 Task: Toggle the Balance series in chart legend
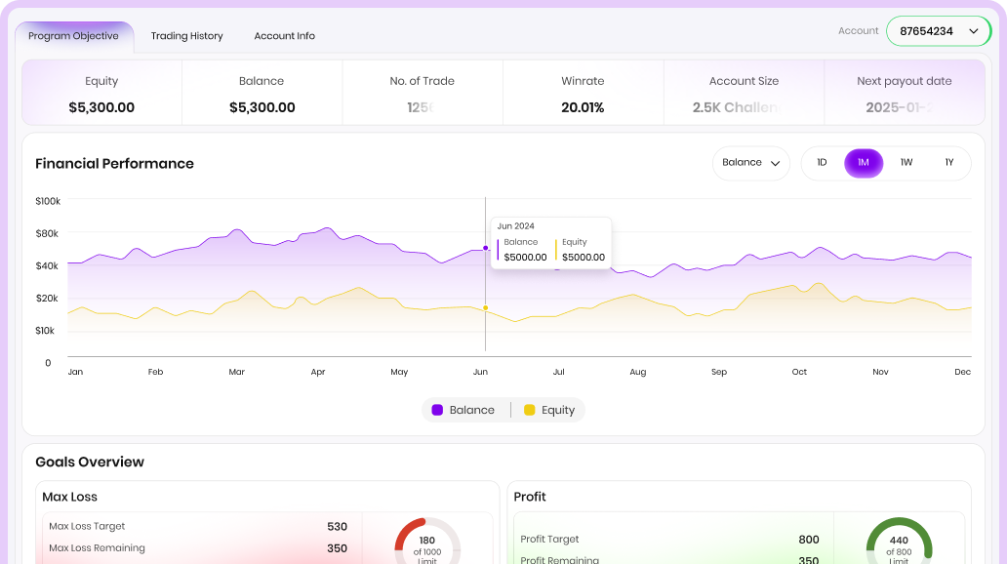click(x=463, y=410)
